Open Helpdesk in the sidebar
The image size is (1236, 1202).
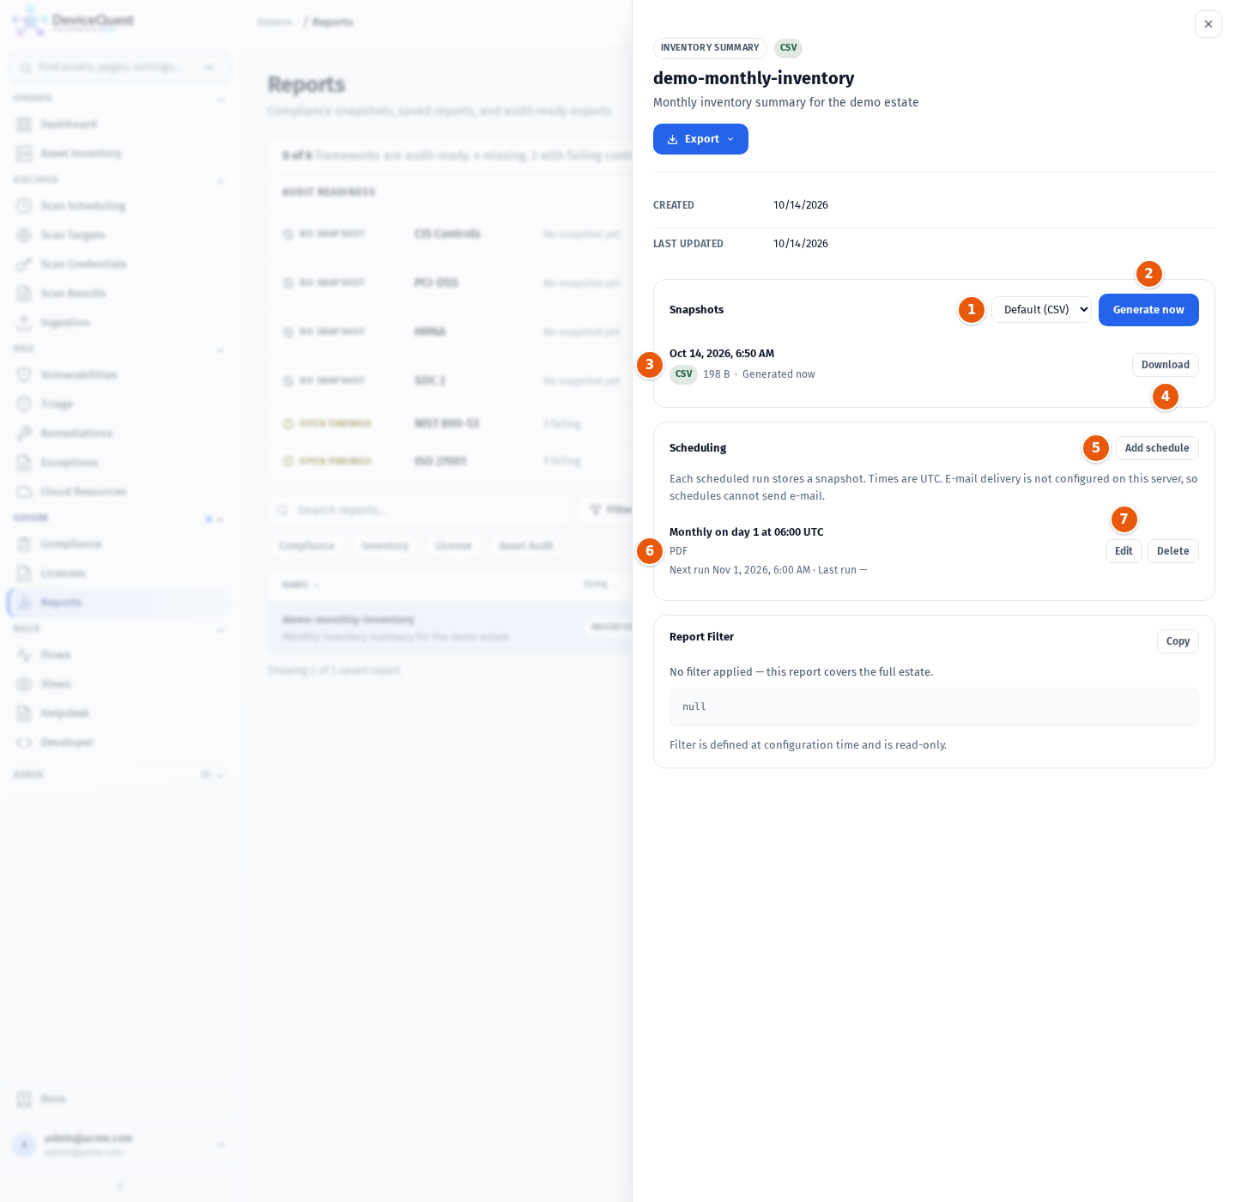pyautogui.click(x=118, y=713)
